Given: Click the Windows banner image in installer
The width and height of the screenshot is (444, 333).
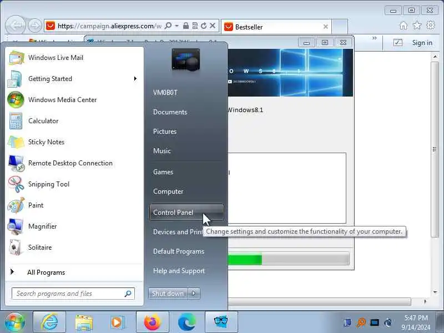Looking at the screenshot, I should pyautogui.click(x=290, y=73).
